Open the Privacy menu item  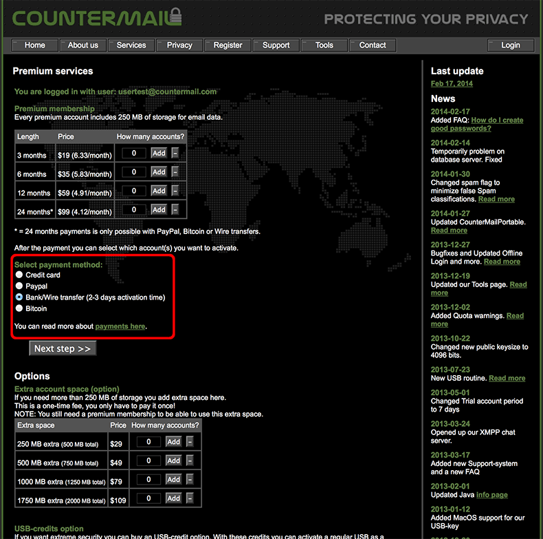pos(179,45)
